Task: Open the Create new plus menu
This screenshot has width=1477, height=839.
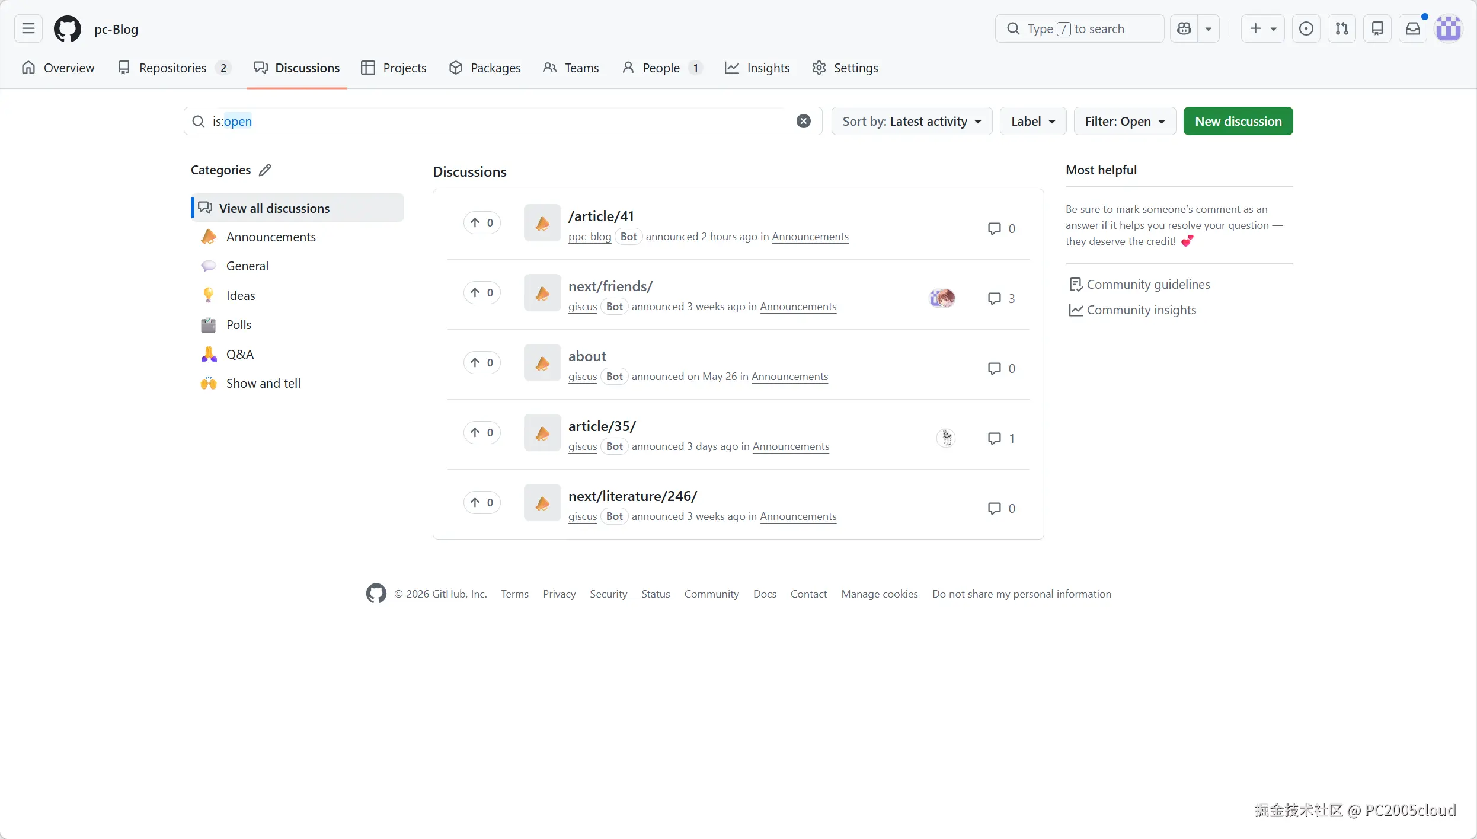Action: tap(1263, 28)
